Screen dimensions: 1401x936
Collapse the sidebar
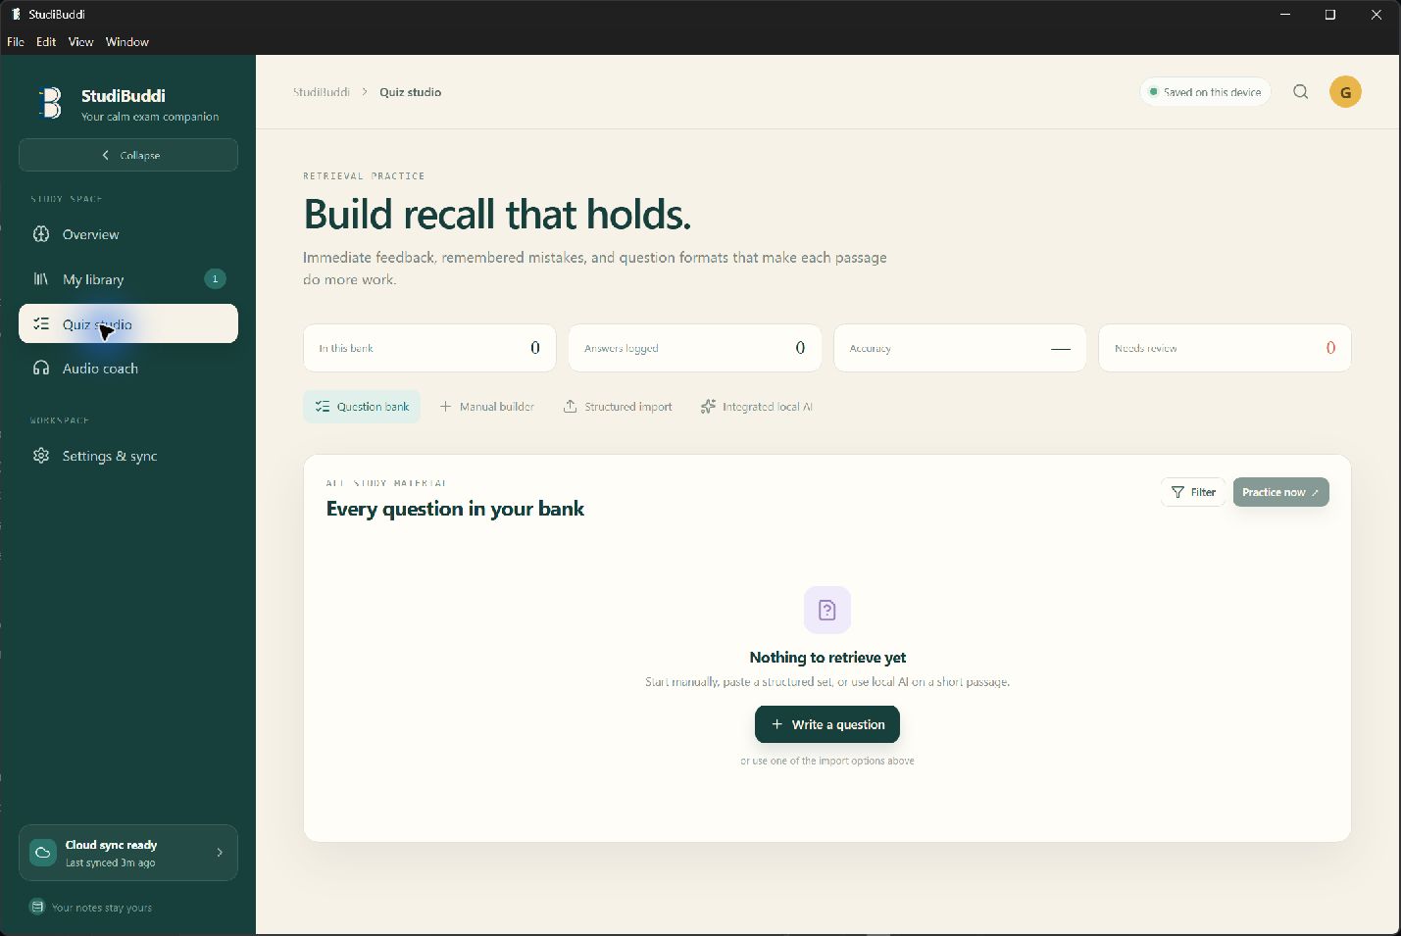coord(128,155)
